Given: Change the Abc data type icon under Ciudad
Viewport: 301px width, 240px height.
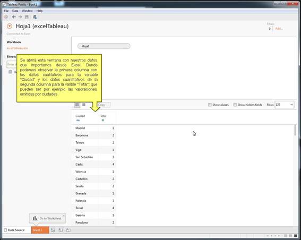Looking at the screenshot, I should coord(78,121).
